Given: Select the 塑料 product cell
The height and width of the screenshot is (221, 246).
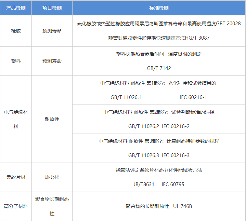Looking at the screenshot, I should click(16, 61).
